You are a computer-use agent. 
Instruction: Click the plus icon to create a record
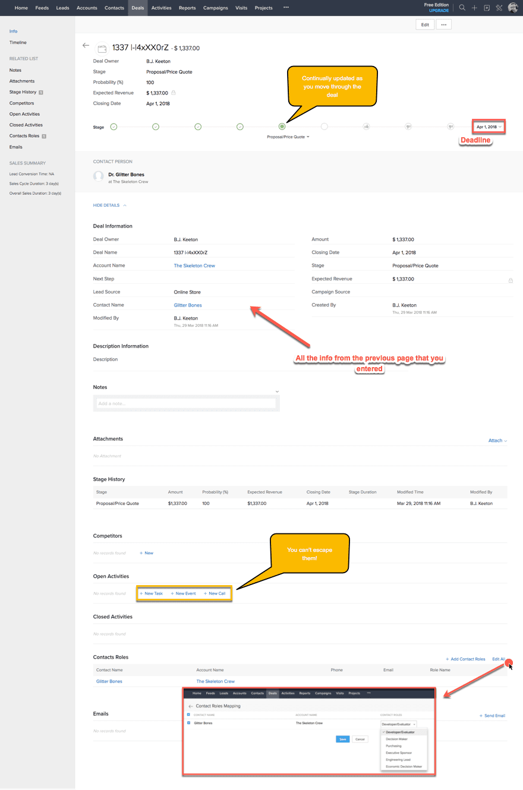click(474, 8)
